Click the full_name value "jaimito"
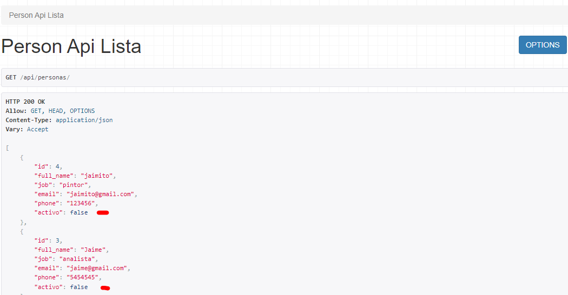Screen dimensions: 568x295 point(98,176)
